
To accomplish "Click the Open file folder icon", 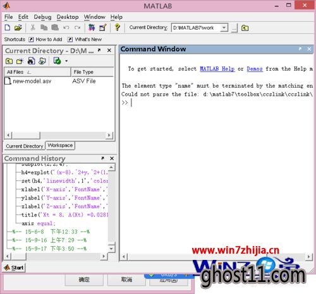I will pos(18,28).
